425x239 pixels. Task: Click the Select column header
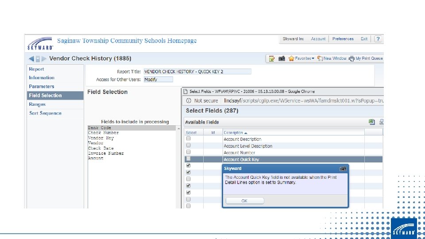tap(191, 132)
